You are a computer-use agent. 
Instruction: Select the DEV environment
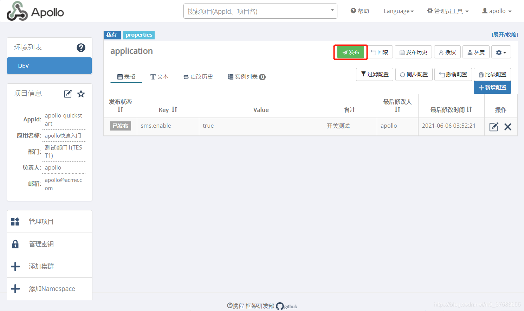[49, 66]
